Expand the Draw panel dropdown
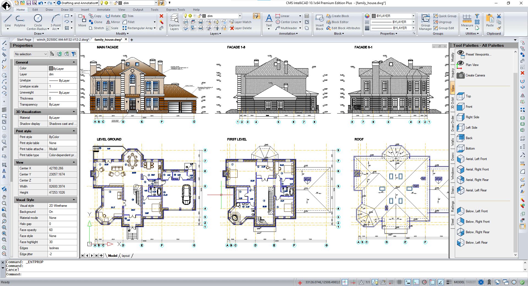This screenshot has width=528, height=286. click(x=39, y=34)
